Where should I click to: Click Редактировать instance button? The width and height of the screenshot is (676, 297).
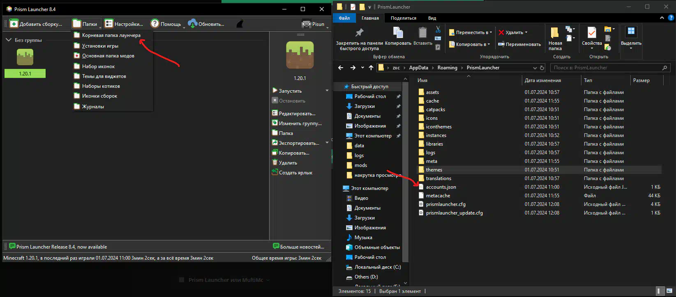(294, 113)
